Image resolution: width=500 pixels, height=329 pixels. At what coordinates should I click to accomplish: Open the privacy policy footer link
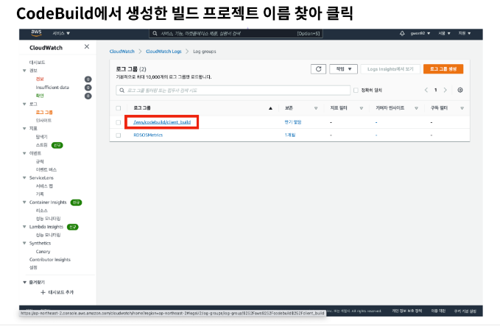[x=406, y=311]
